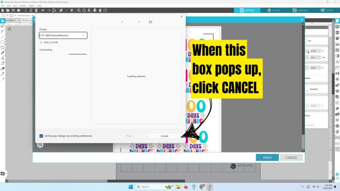
Task: Click the magnifier icon below the print dialog
Action: (40, 145)
